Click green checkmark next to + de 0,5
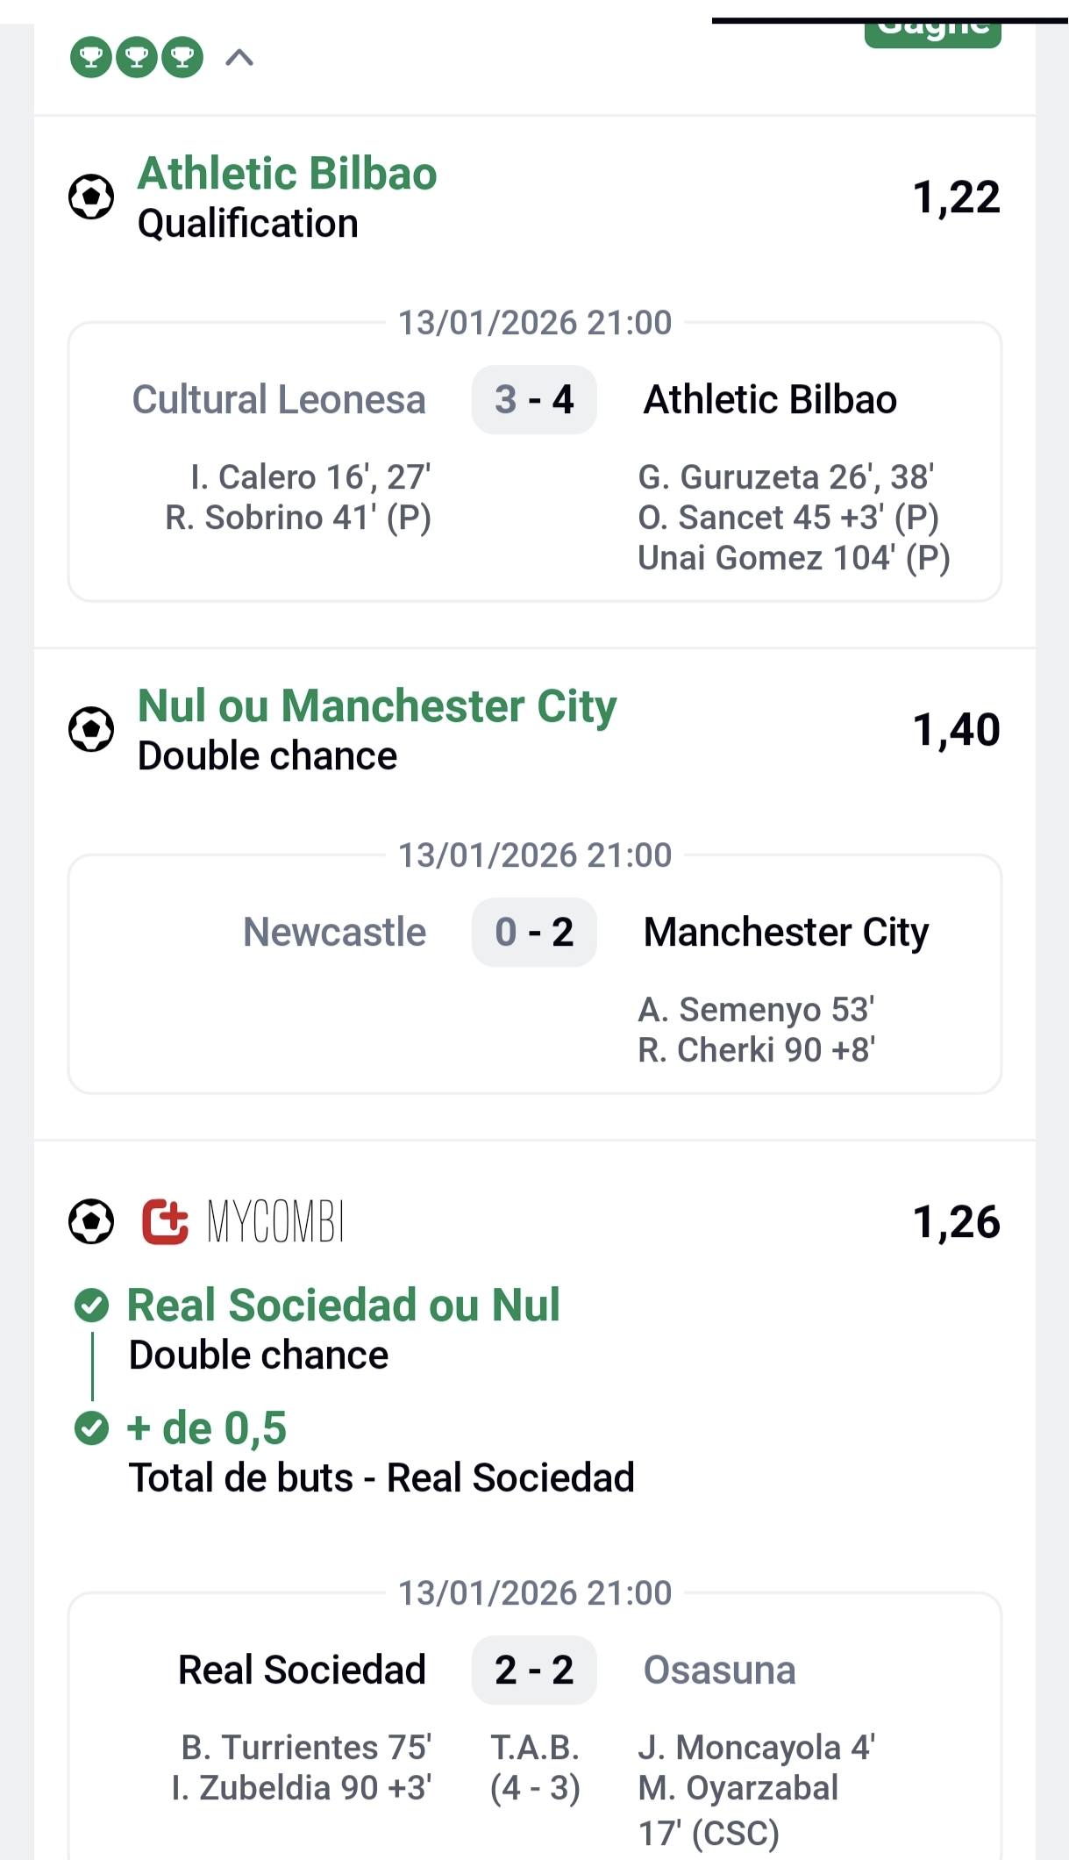This screenshot has width=1069, height=1860. point(92,1428)
